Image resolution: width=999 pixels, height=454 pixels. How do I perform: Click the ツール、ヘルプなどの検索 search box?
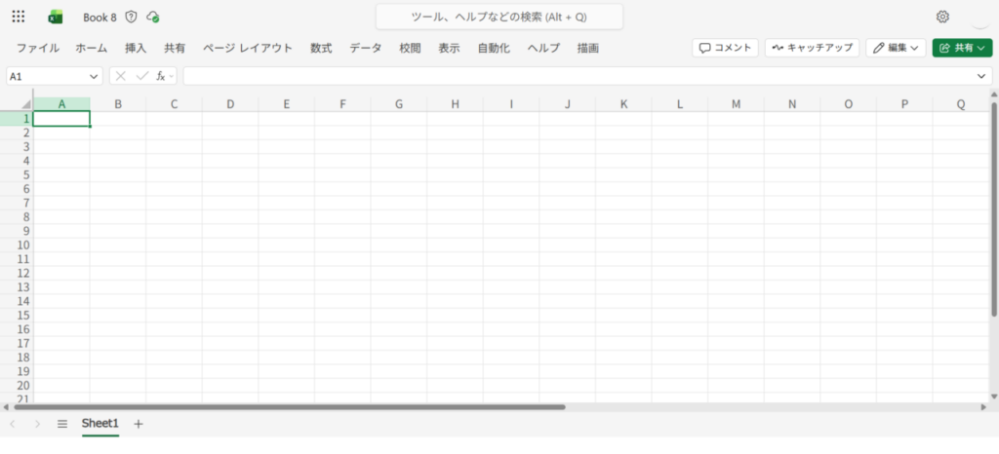pos(499,17)
